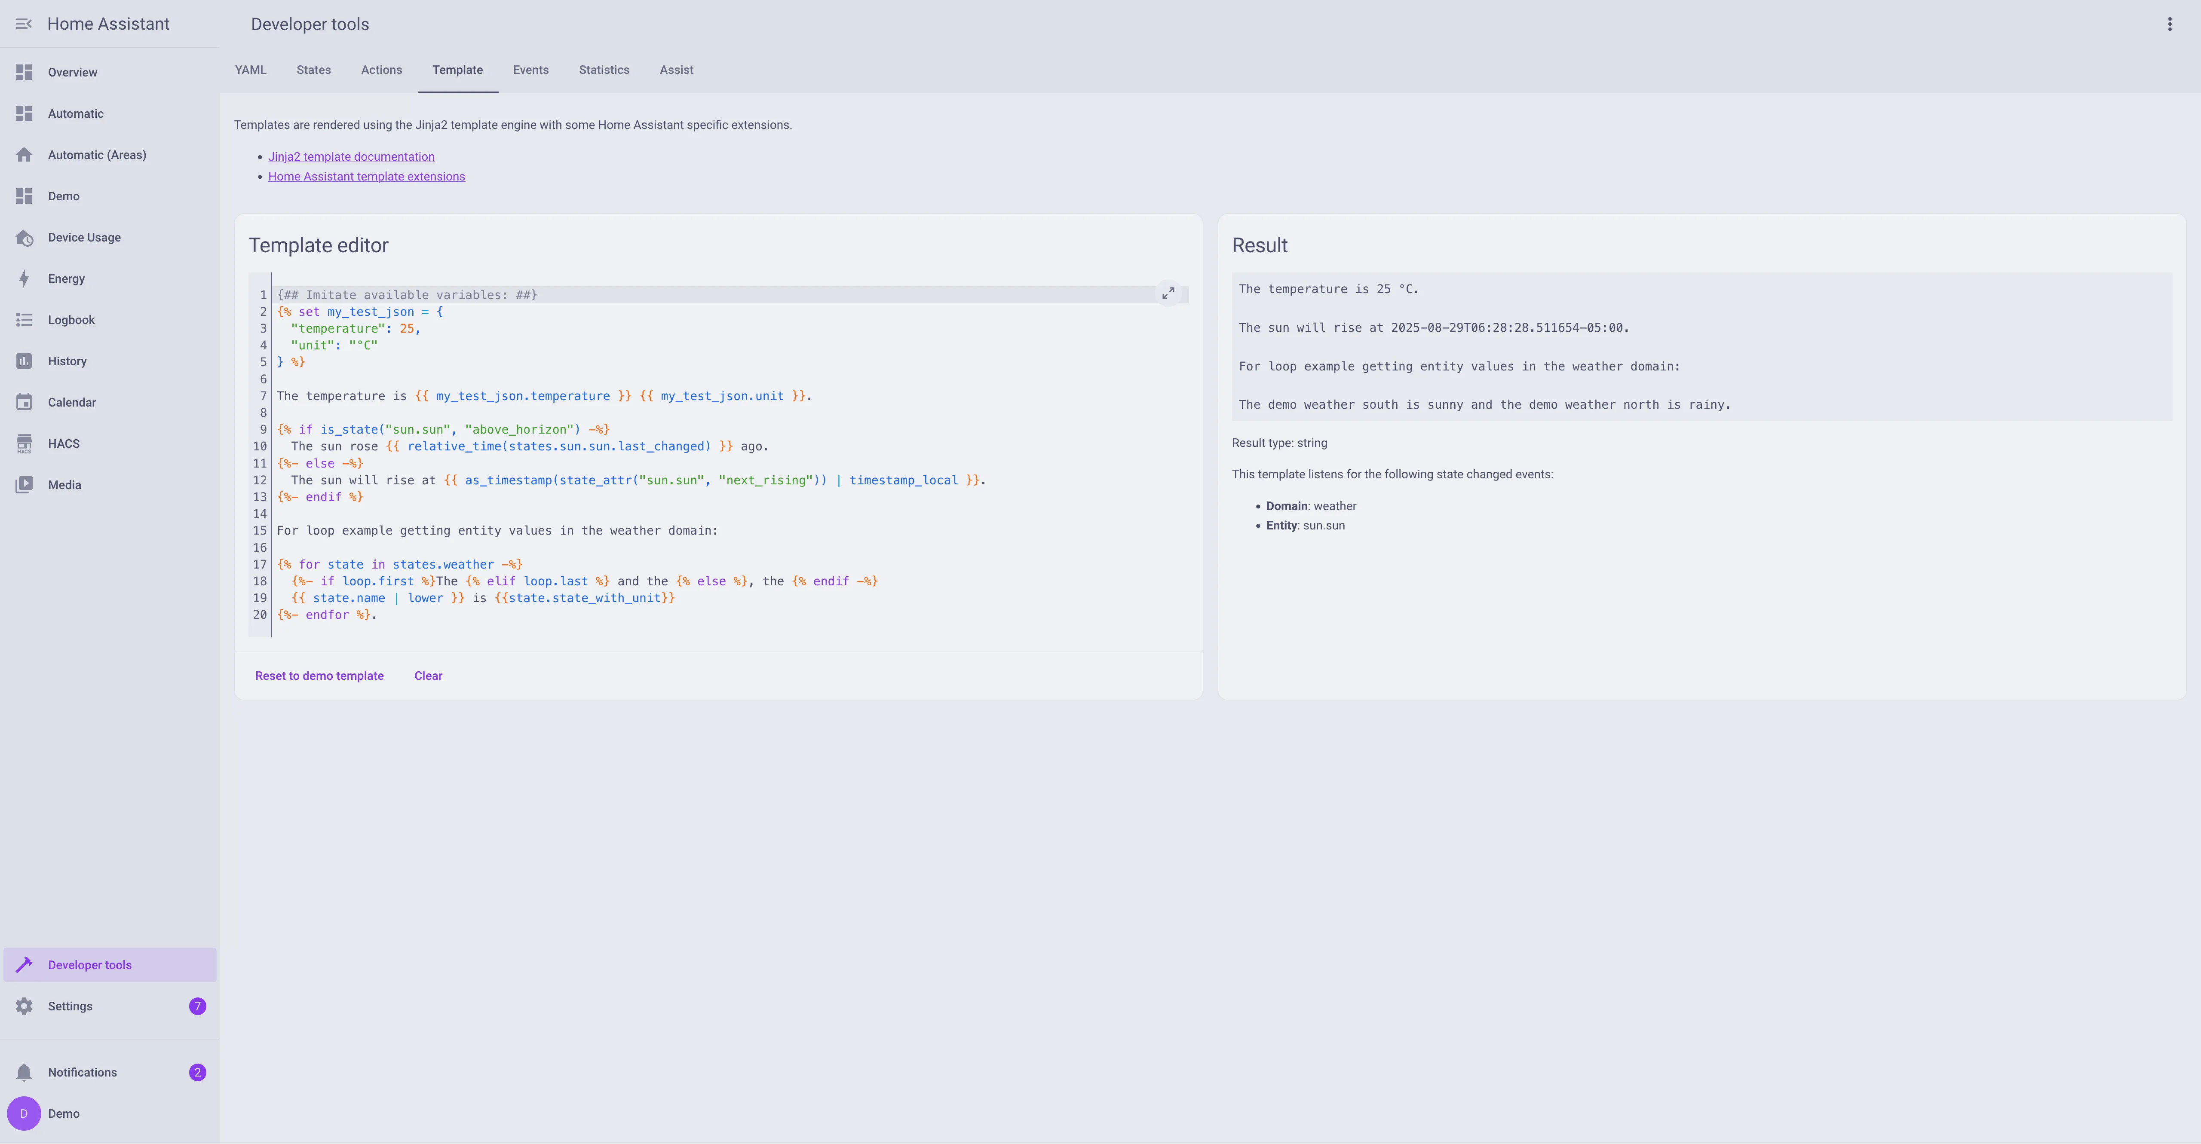Viewport: 2201px width, 1144px height.
Task: Click the Energy label in sidebar
Action: pyautogui.click(x=67, y=278)
